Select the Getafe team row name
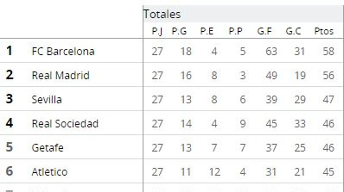Screen dimensions: 344x192 (x=47, y=148)
